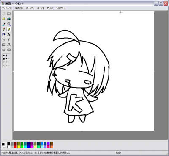This screenshot has height=156, width=169.
Task: Click the 無題 - ペイント title bar
Action: point(84,3)
